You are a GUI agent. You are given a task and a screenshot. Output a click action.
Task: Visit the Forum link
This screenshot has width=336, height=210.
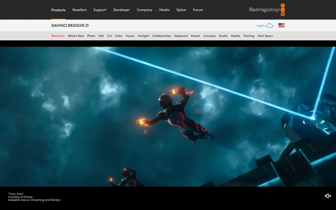click(198, 10)
